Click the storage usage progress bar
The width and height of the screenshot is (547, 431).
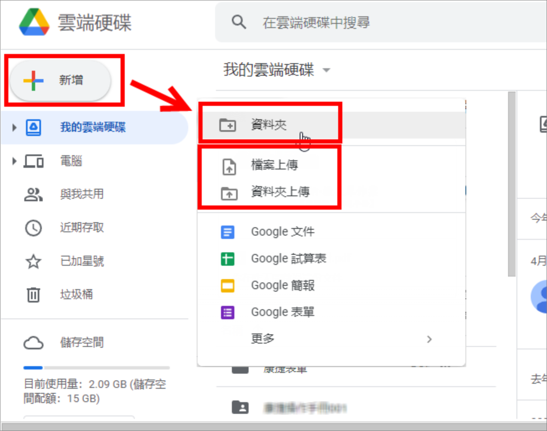click(96, 368)
